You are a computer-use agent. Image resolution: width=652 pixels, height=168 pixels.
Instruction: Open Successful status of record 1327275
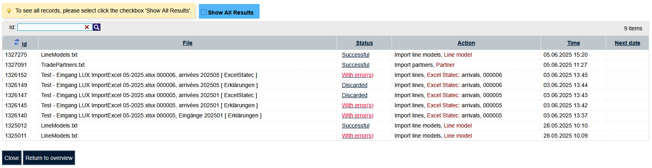(356, 55)
